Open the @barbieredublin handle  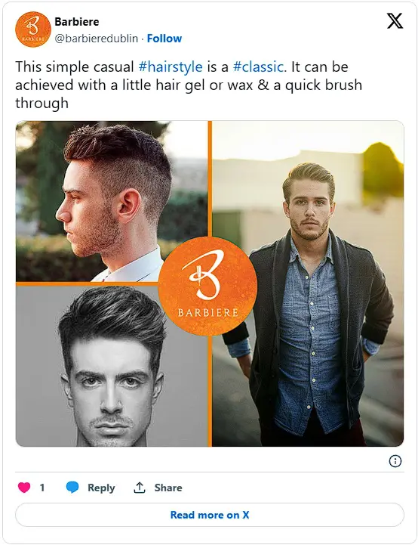click(x=96, y=39)
